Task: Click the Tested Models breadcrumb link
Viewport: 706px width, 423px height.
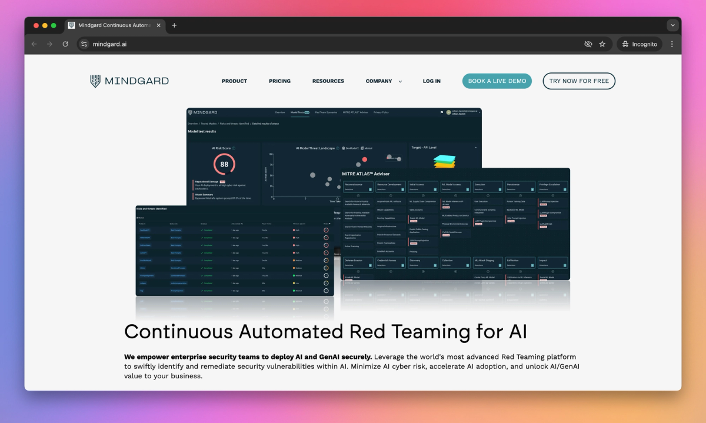Action: (208, 124)
